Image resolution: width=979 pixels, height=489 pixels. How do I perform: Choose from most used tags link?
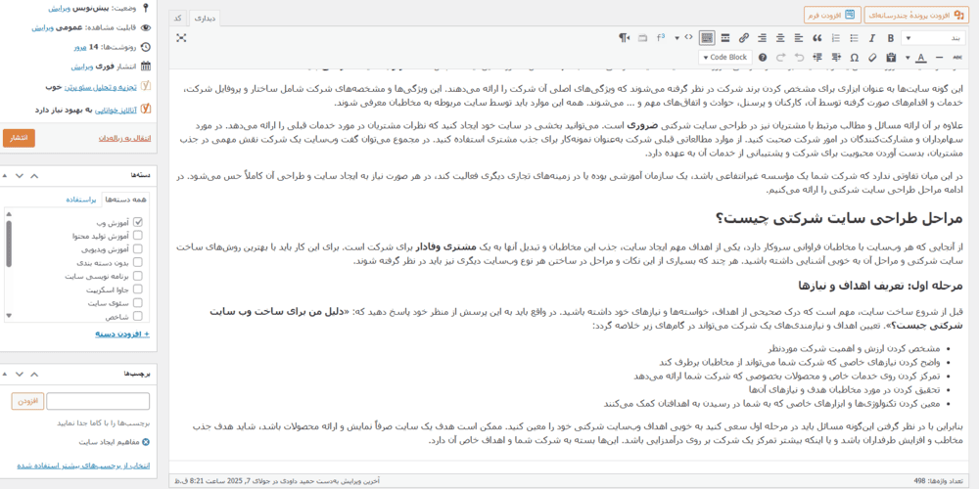click(x=83, y=466)
